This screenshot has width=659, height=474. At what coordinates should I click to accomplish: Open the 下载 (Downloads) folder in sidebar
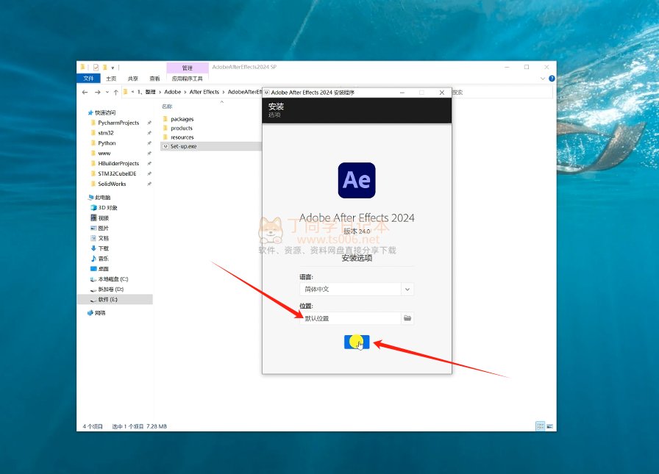pyautogui.click(x=103, y=248)
